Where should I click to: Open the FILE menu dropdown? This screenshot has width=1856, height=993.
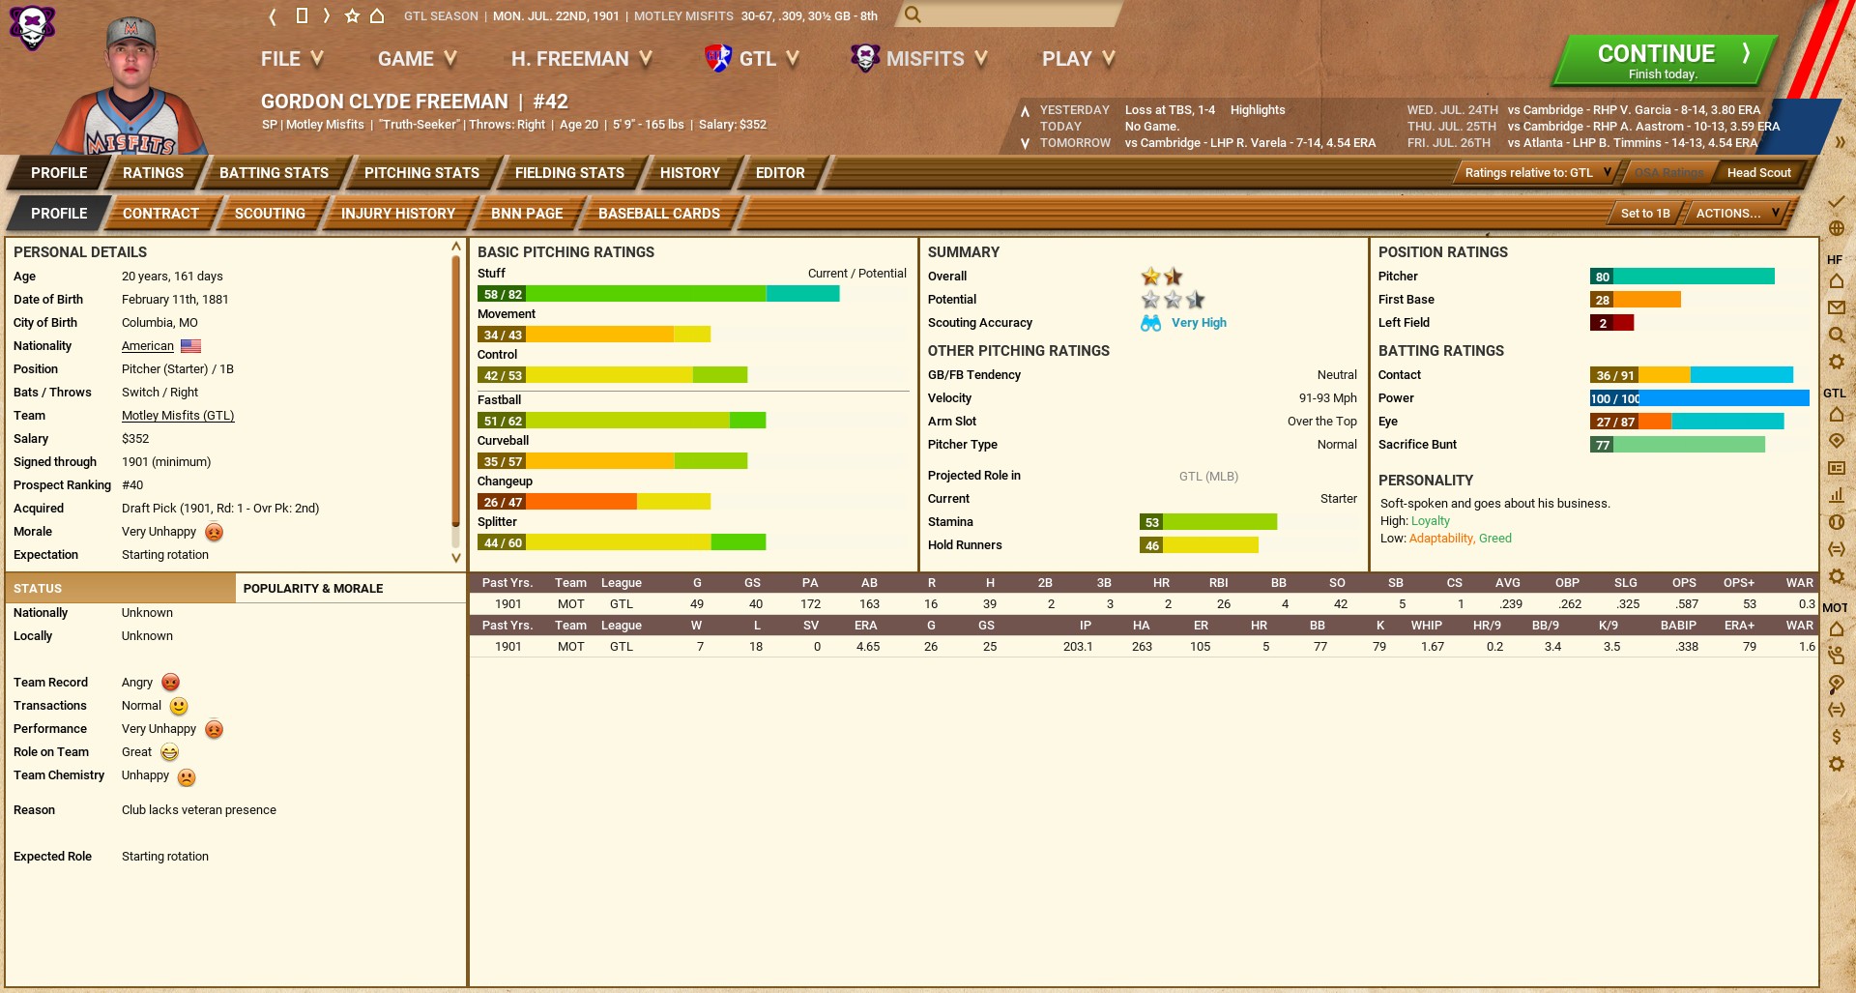[292, 59]
